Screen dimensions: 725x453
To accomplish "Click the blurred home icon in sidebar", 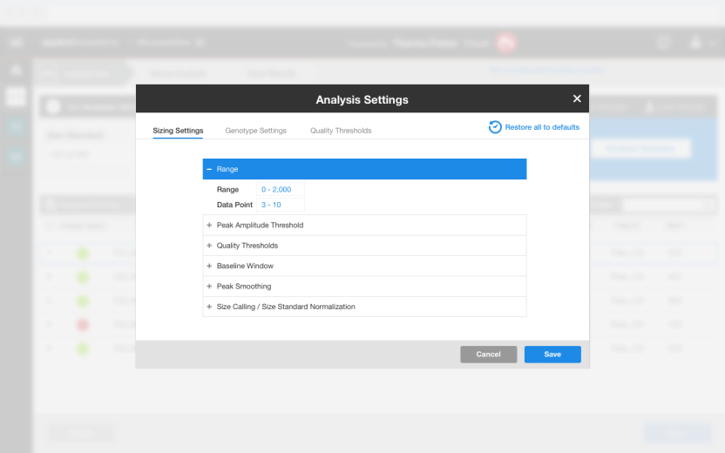I will click(x=16, y=71).
